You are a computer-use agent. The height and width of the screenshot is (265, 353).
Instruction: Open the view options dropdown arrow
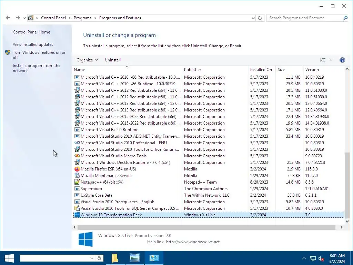[x=331, y=60]
